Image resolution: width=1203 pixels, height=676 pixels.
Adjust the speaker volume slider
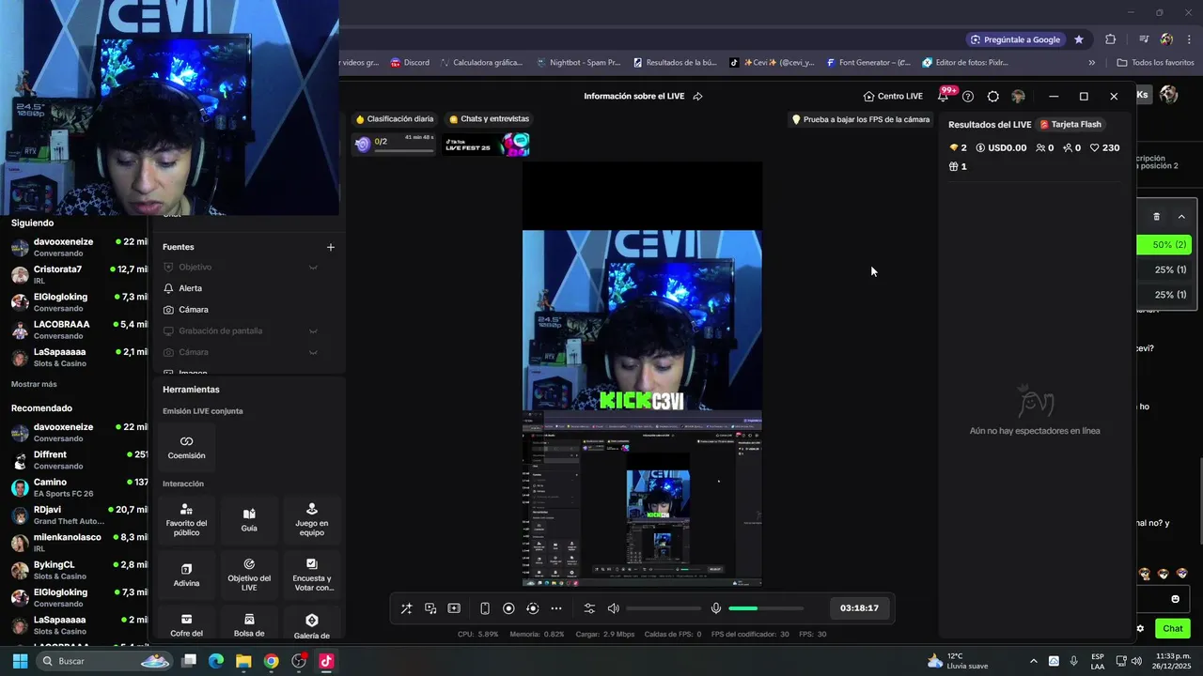point(664,608)
